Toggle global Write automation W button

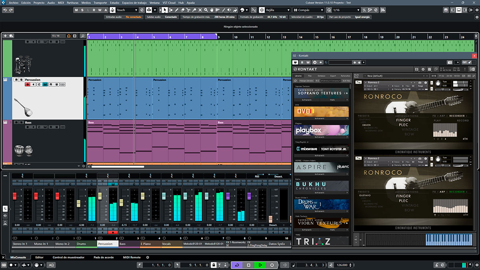(x=100, y=10)
